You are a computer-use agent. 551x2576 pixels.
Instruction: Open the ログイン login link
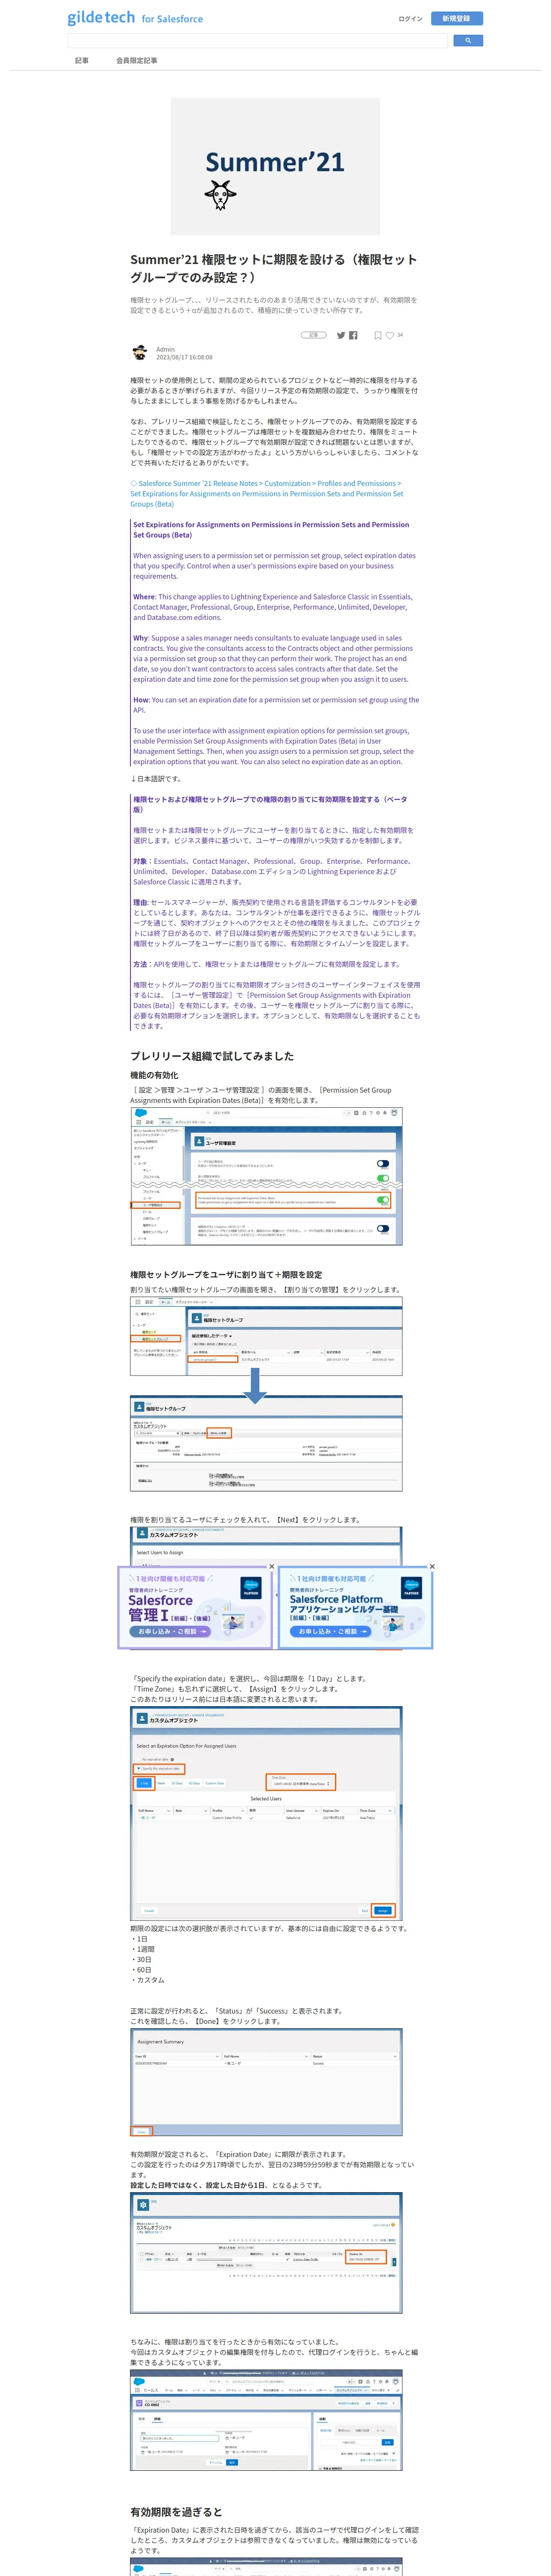click(x=410, y=18)
